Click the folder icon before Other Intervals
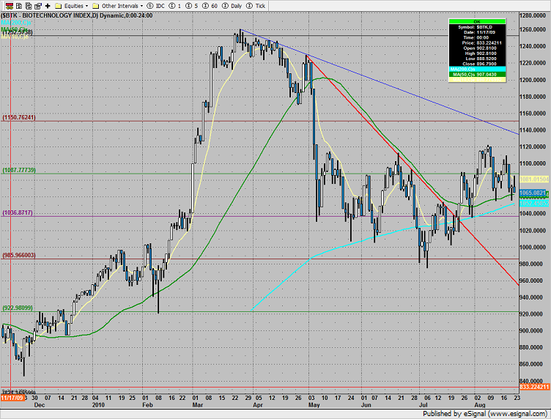 (95, 4)
